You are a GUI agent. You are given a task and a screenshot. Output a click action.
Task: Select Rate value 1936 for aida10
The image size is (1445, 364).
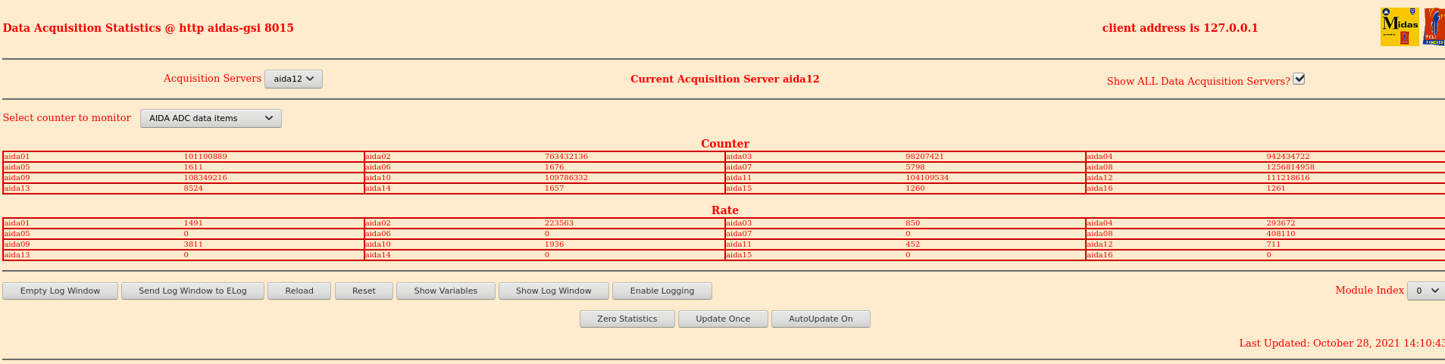[554, 244]
